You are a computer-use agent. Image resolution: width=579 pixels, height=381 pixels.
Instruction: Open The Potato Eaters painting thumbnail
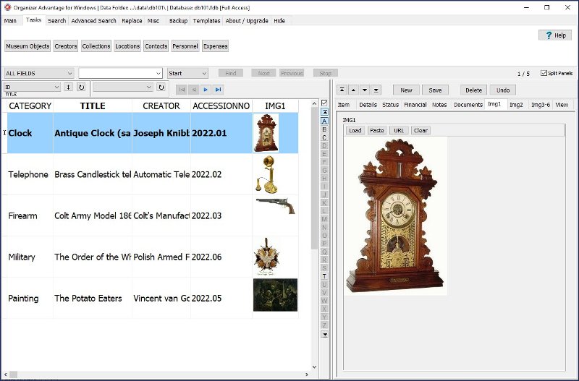click(276, 295)
